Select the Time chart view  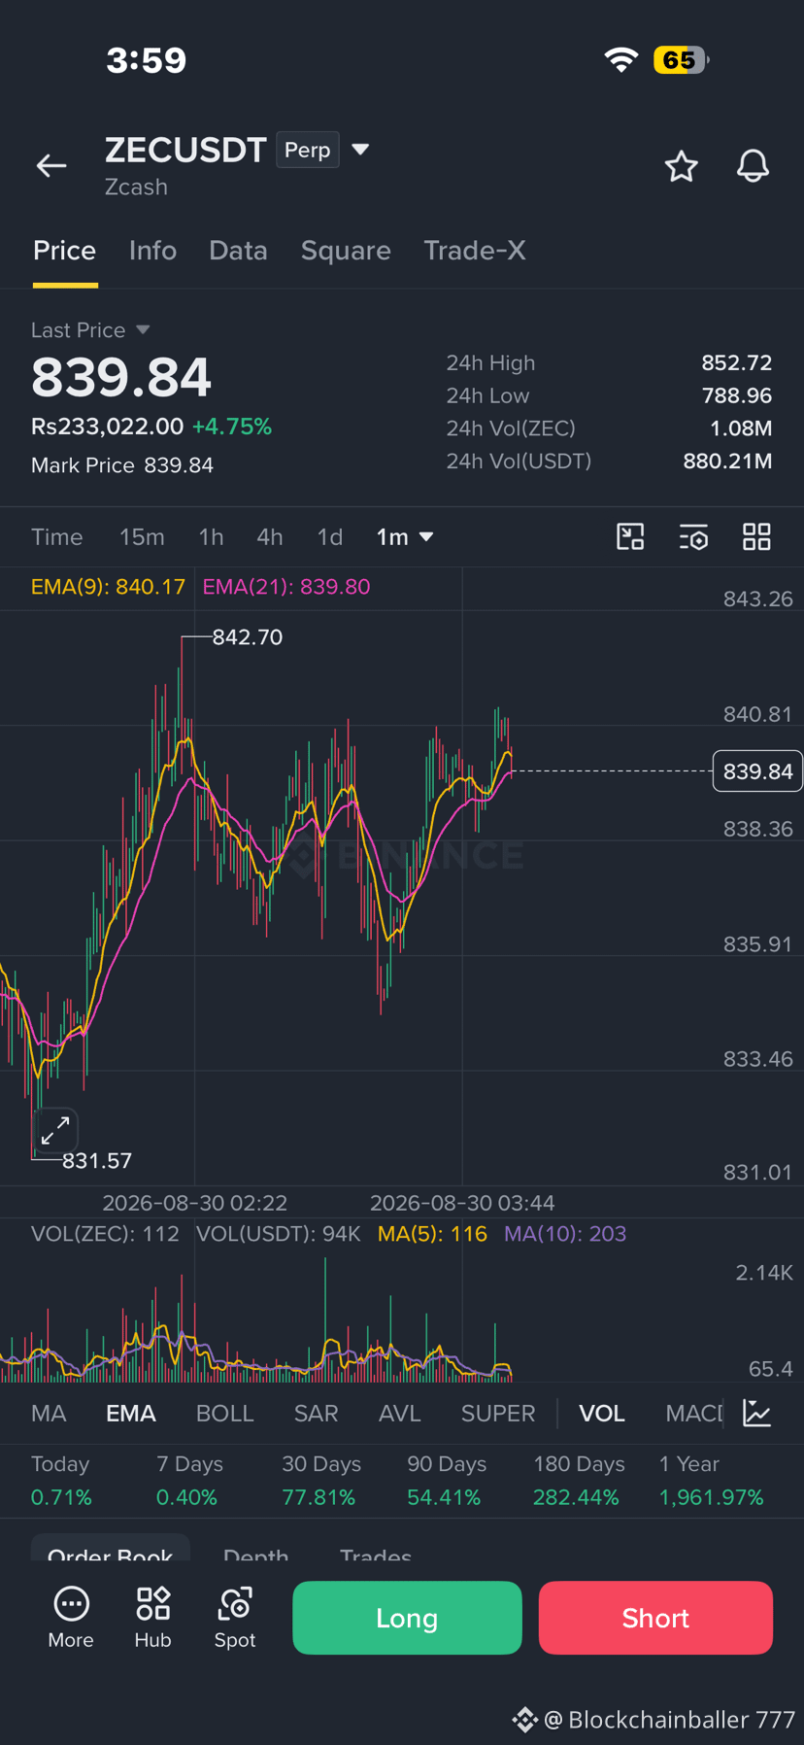57,536
